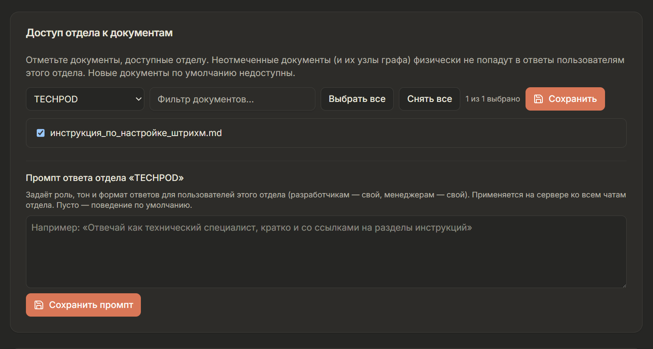Click inside the department prompt textarea
653x349 pixels.
coord(326,252)
